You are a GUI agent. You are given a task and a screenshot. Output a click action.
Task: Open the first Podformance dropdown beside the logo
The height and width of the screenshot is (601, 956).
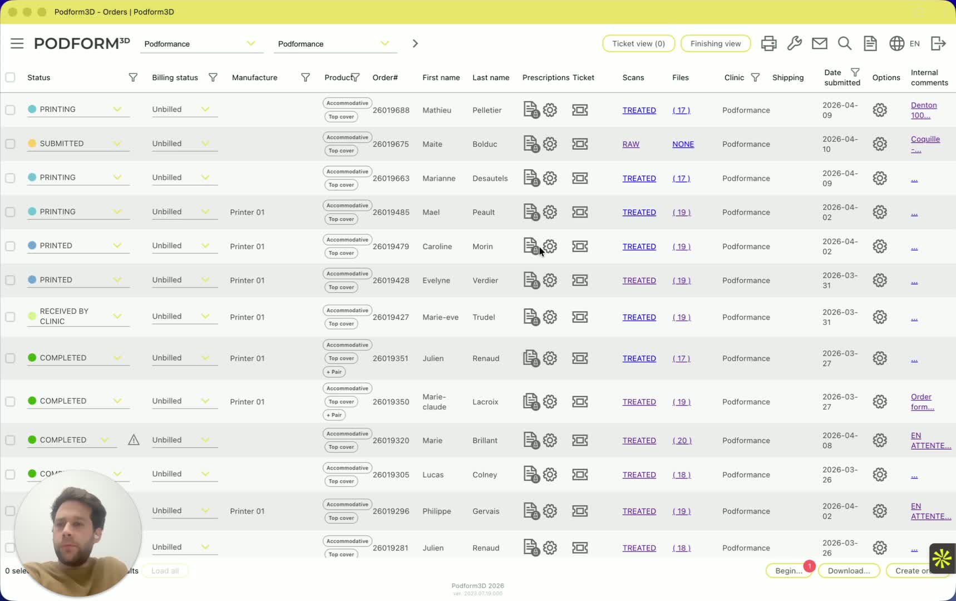click(201, 43)
